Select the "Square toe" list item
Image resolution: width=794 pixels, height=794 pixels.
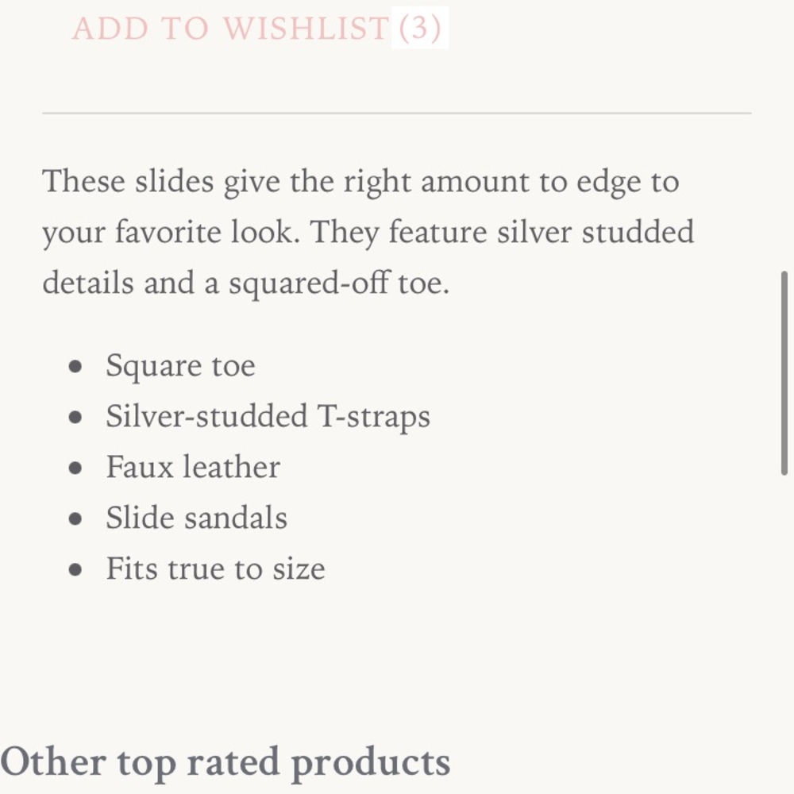[x=180, y=366]
